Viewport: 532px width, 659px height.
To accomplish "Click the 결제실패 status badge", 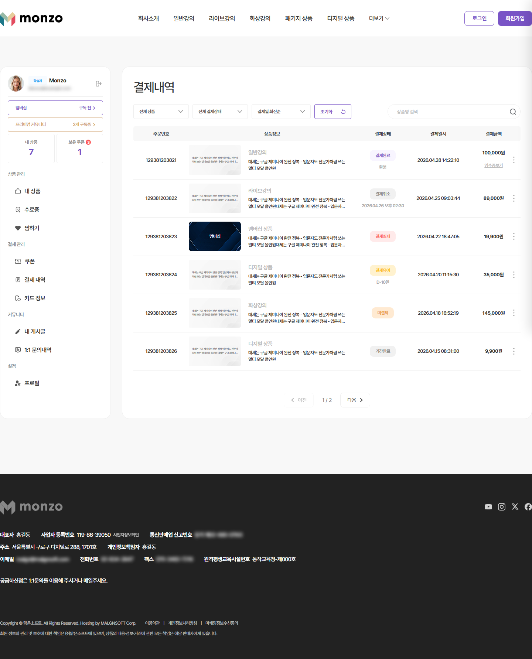I will 383,236.
